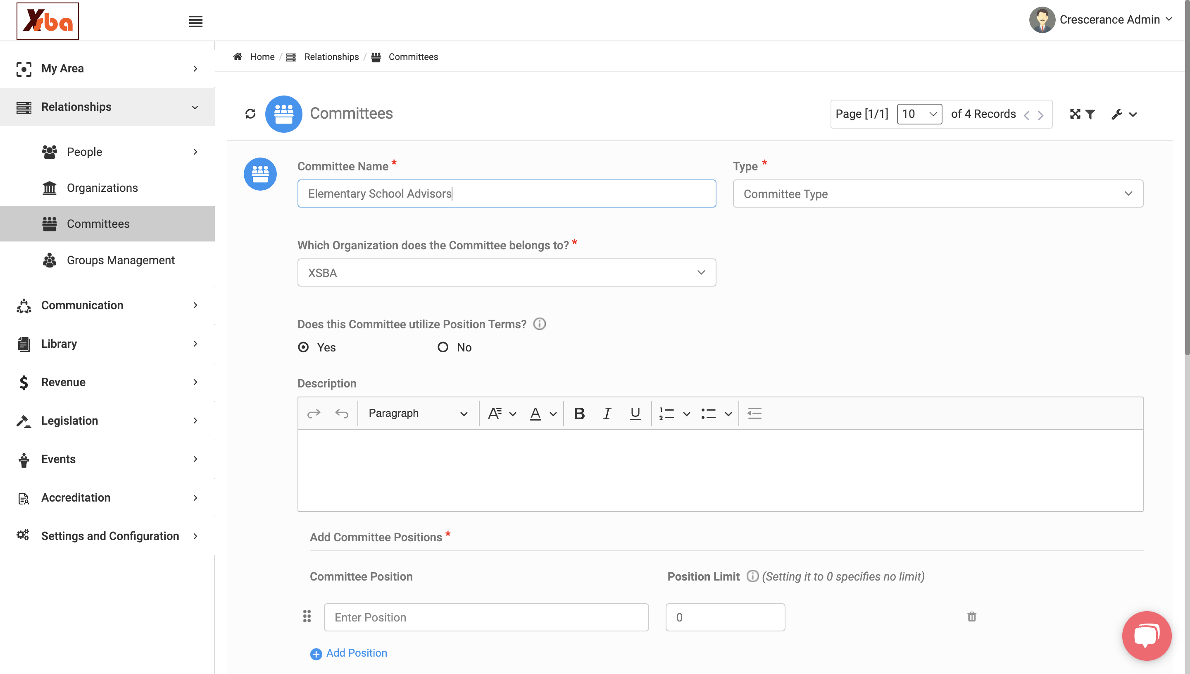The width and height of the screenshot is (1190, 674).
Task: Open the records per page dropdown
Action: click(919, 114)
